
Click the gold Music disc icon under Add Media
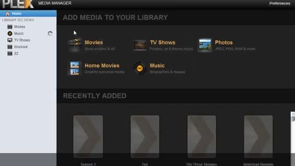(140, 68)
